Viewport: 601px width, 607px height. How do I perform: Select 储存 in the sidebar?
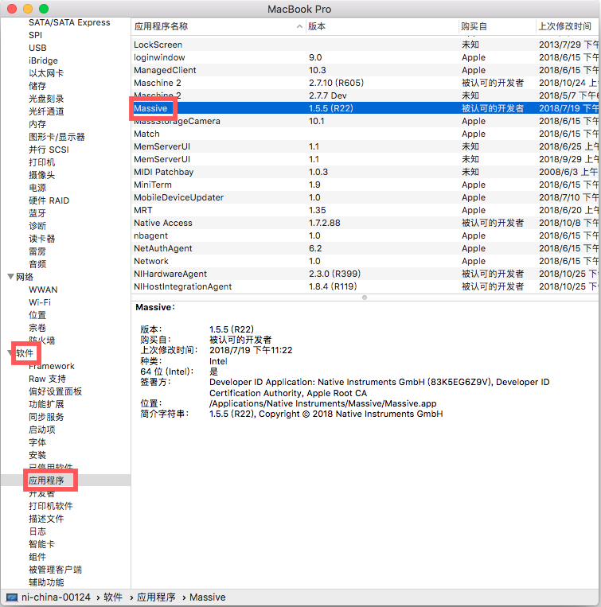pyautogui.click(x=37, y=86)
